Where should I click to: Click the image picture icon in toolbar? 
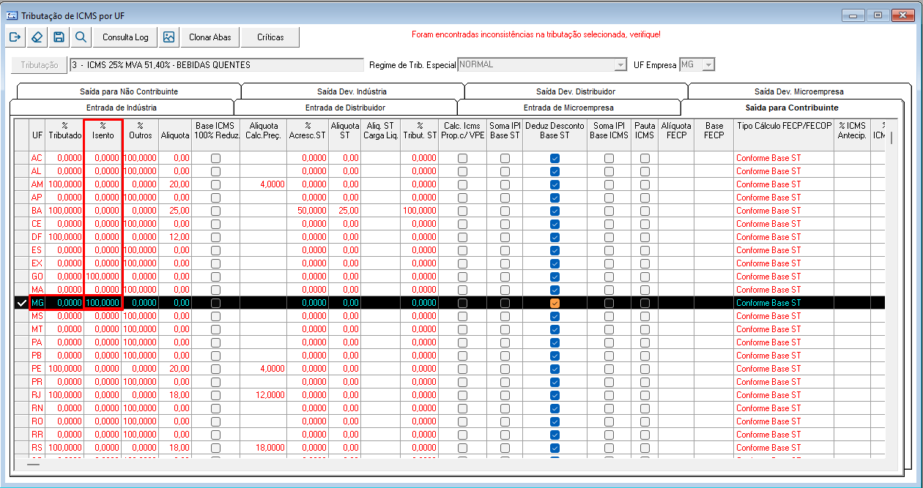(169, 37)
